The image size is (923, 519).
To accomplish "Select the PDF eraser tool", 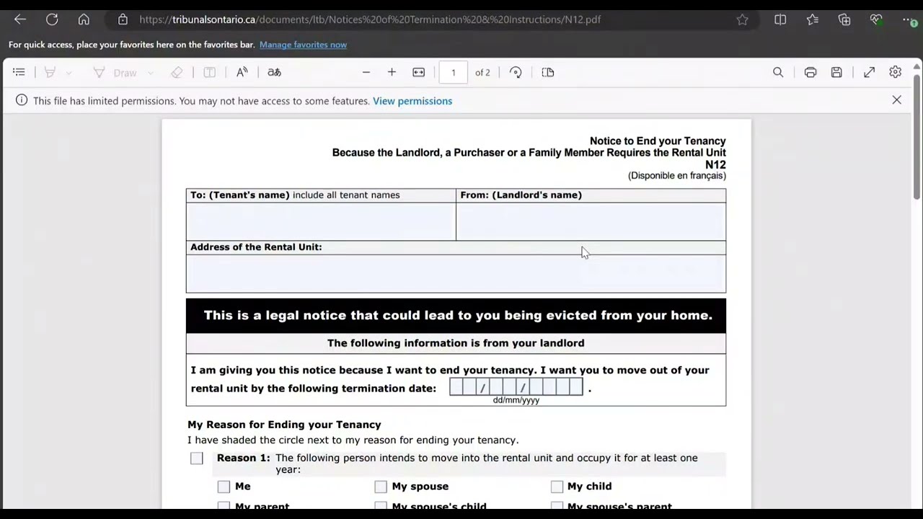I will [x=177, y=72].
